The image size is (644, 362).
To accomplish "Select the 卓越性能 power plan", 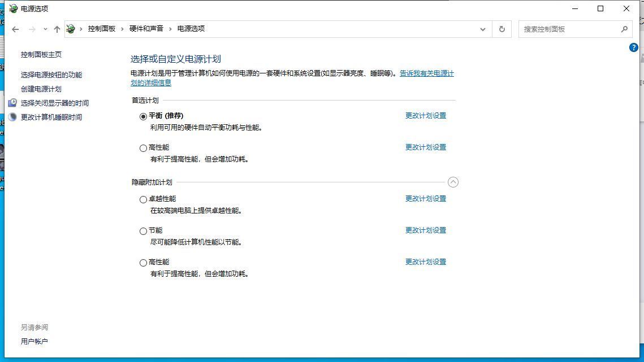I will point(144,199).
